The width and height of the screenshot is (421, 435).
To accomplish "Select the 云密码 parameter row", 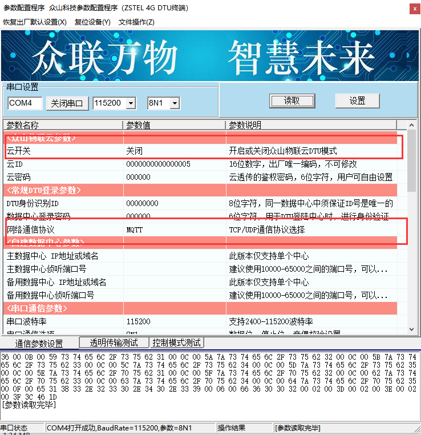I will click(x=200, y=177).
